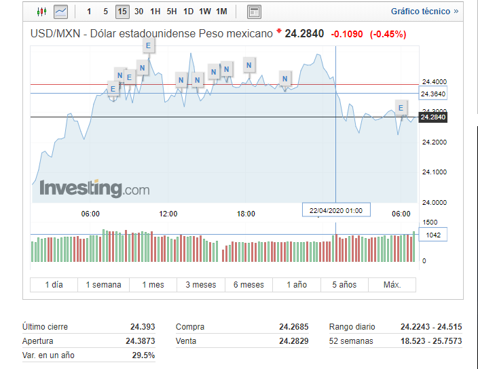Select the 15-minute interval
The height and width of the screenshot is (369, 478).
pos(122,12)
